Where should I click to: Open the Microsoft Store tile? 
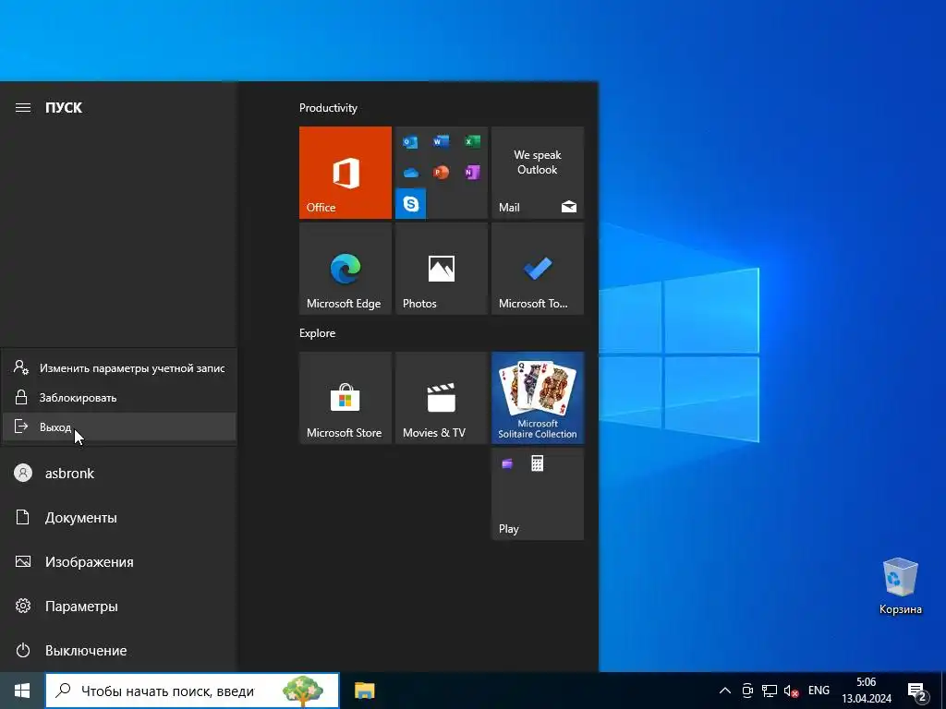pyautogui.click(x=346, y=398)
